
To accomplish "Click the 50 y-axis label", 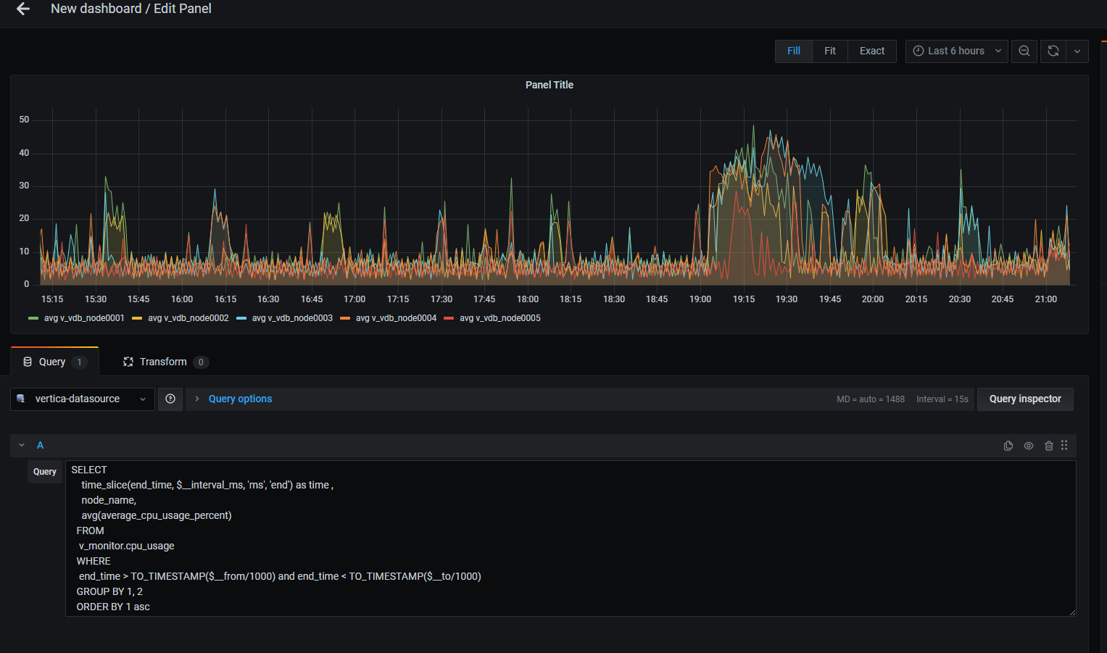I will pos(25,120).
